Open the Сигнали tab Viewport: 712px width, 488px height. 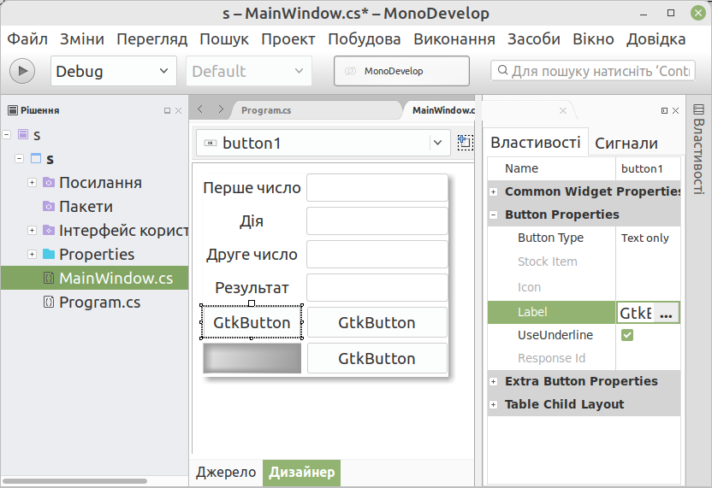[626, 144]
